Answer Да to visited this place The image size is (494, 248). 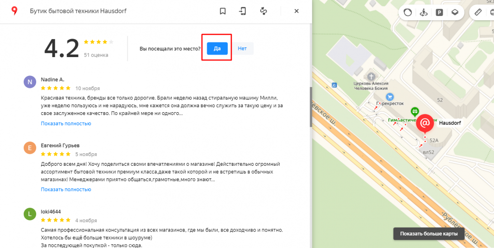click(x=217, y=49)
